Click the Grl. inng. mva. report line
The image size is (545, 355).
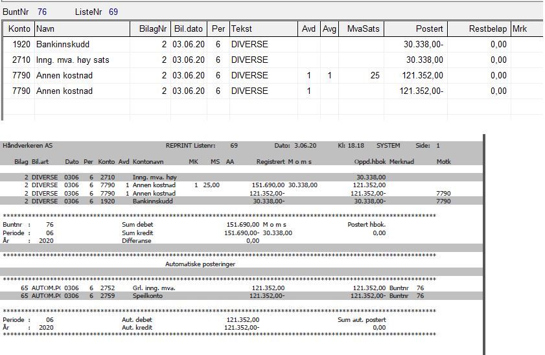(x=241, y=288)
